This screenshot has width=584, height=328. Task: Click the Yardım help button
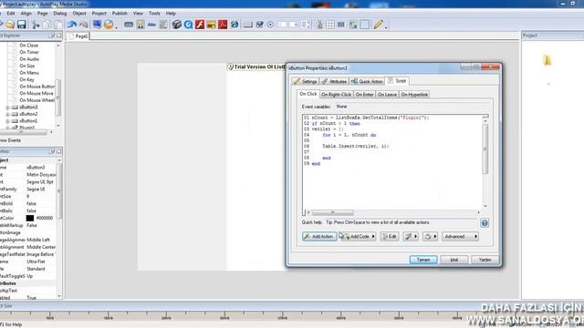pyautogui.click(x=485, y=260)
